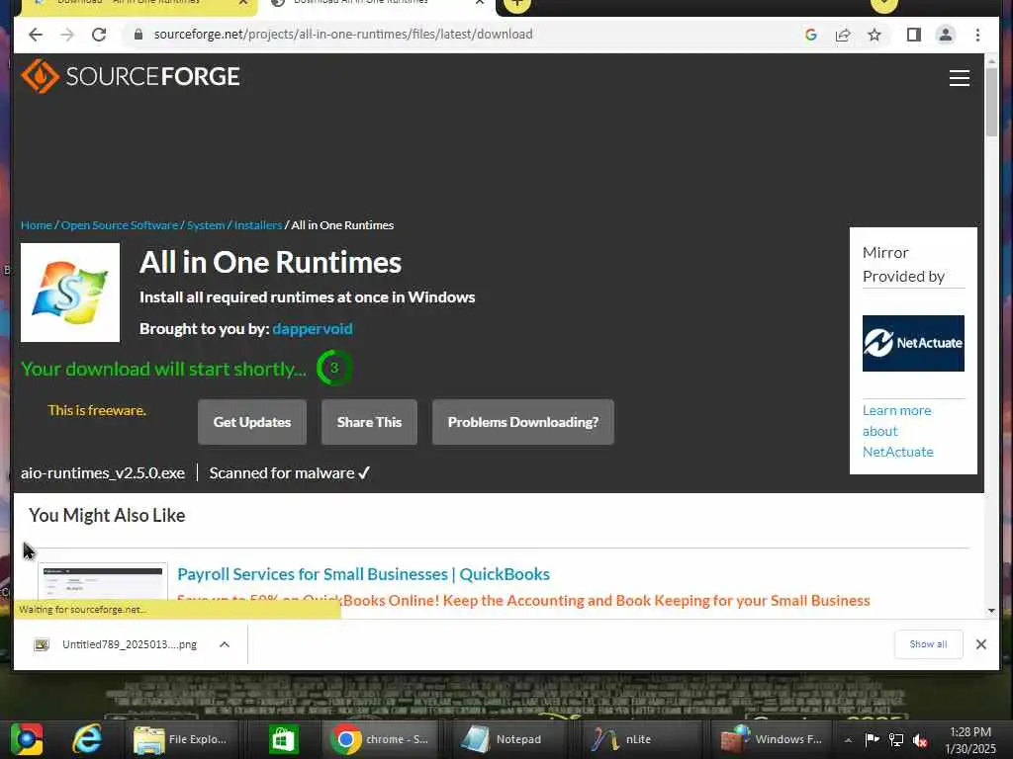Click the Share This button
Screen dimensions: 1013x759
click(369, 422)
